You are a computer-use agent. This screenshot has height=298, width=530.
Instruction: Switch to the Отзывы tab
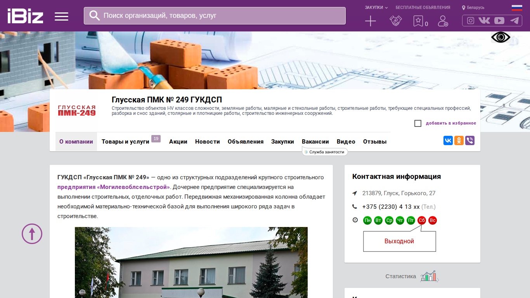[375, 142]
